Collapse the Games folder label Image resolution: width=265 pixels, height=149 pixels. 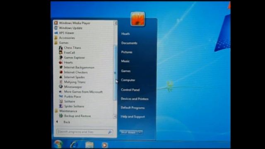click(x=64, y=43)
